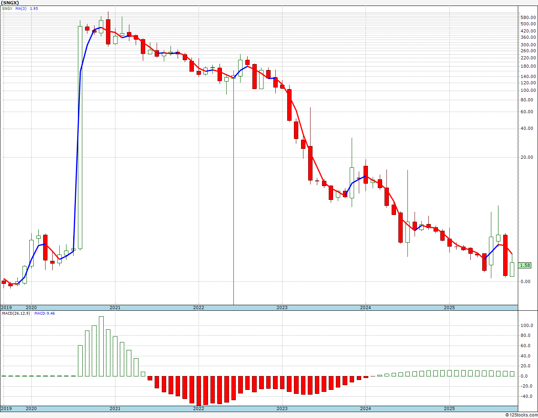Select the -20.0 MACD axis label
This screenshot has width=538, height=418.
click(x=527, y=386)
